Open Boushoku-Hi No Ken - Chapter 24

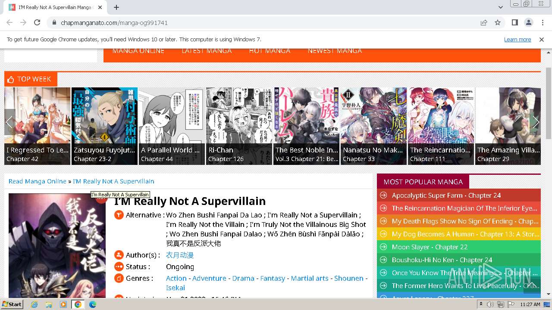[442, 260]
